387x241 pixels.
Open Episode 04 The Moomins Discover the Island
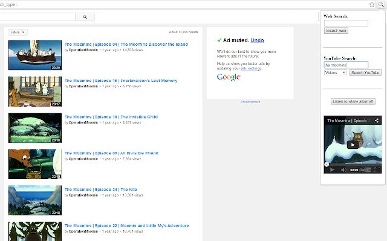coord(126,44)
